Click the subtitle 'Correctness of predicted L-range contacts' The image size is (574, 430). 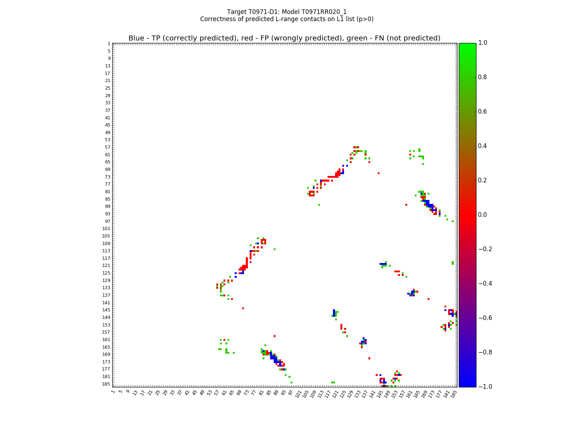click(287, 19)
